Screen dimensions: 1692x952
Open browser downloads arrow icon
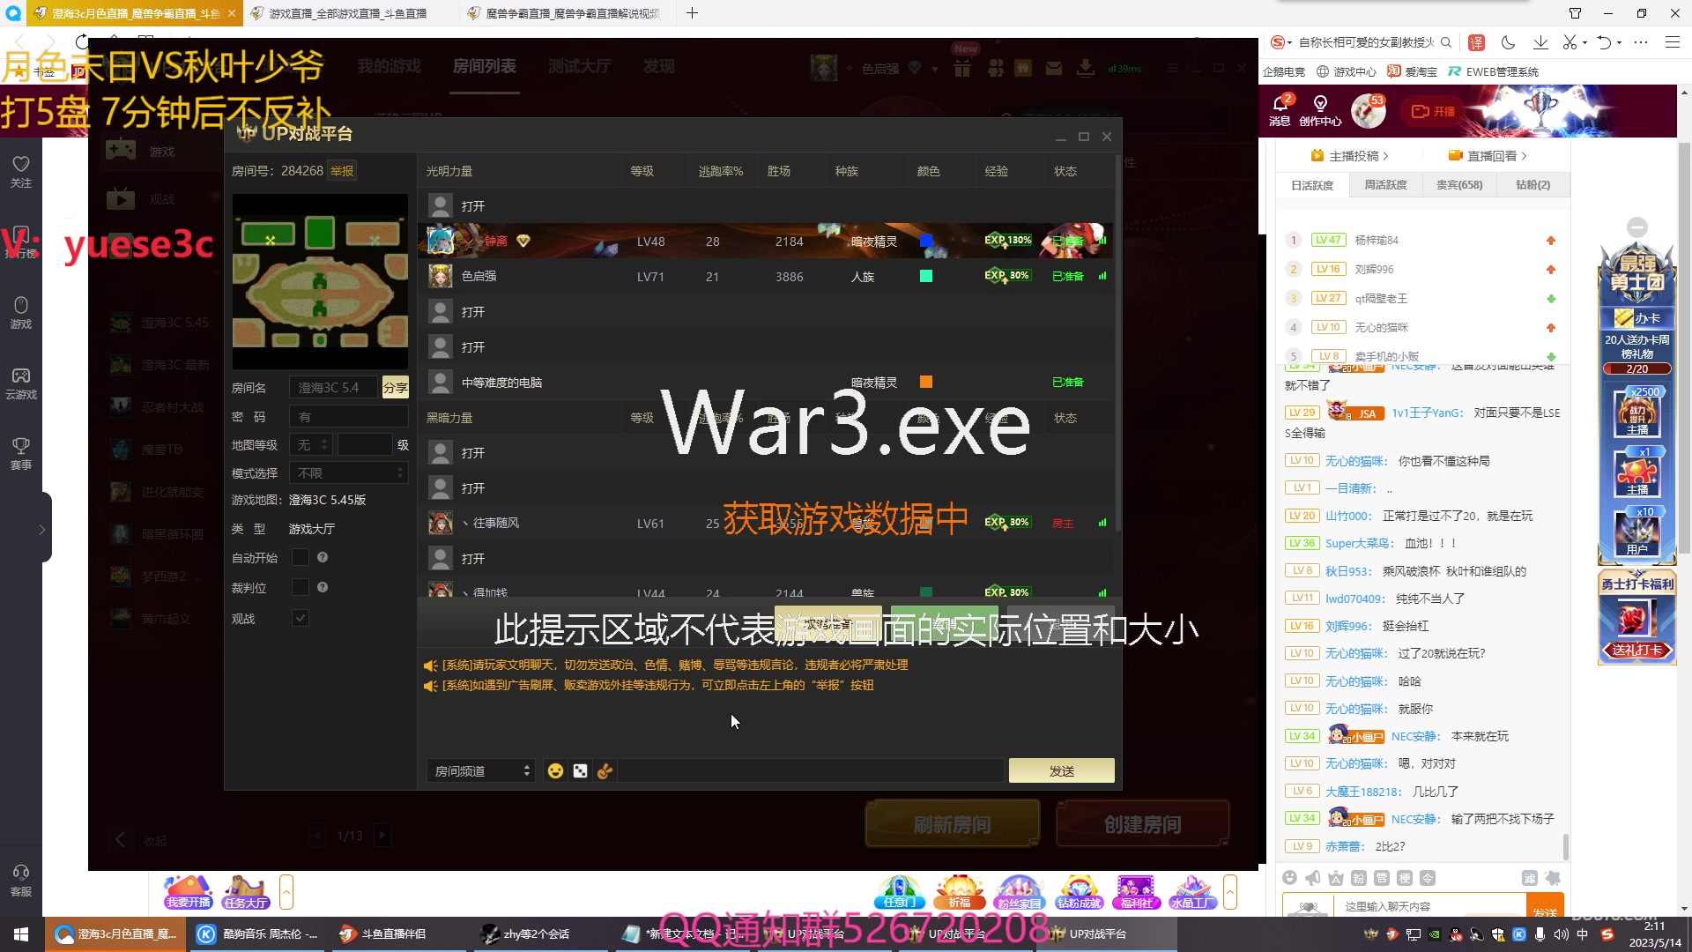click(1540, 42)
